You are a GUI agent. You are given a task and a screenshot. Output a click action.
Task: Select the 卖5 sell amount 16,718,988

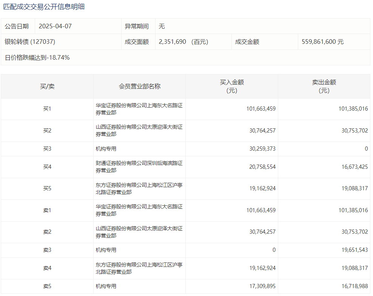click(355, 287)
